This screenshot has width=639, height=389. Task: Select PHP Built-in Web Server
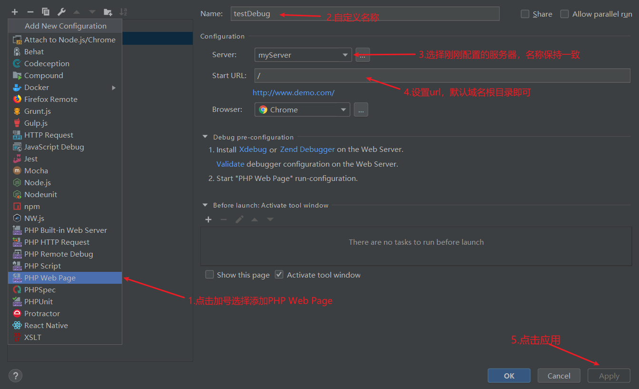coord(65,230)
